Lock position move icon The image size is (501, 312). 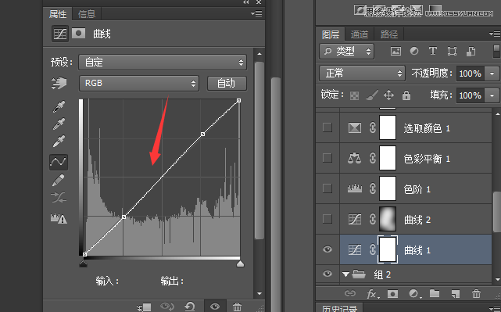[388, 95]
